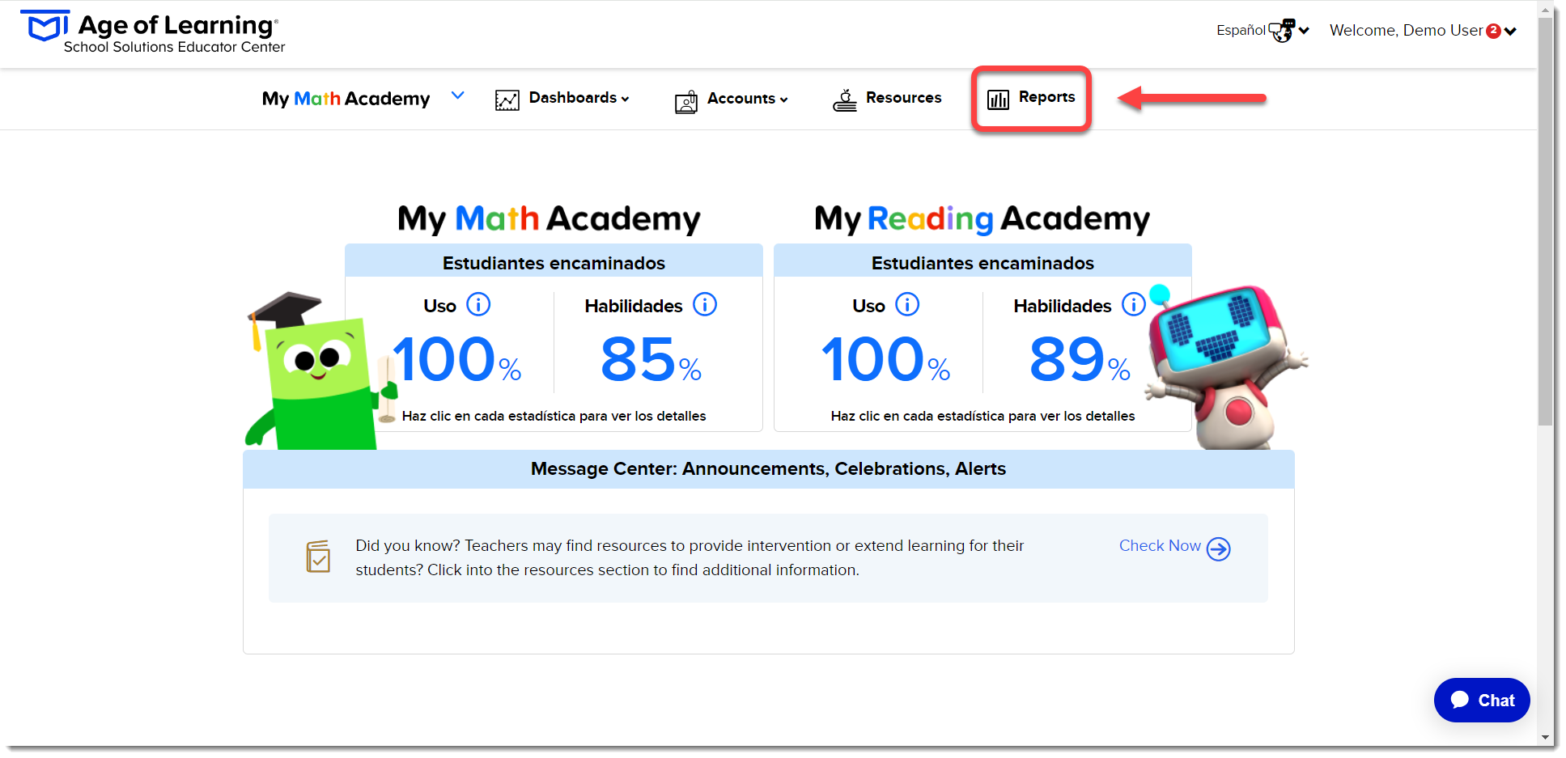Click the language globe icon beside Español
Viewport: 1566px width, 758px height.
pos(1282,31)
